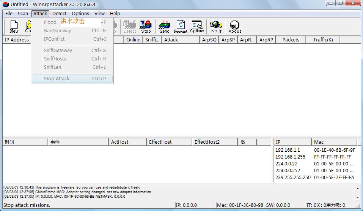This screenshot has width=363, height=211.
Task: Select Flood in the Attack menu
Action: click(72, 22)
